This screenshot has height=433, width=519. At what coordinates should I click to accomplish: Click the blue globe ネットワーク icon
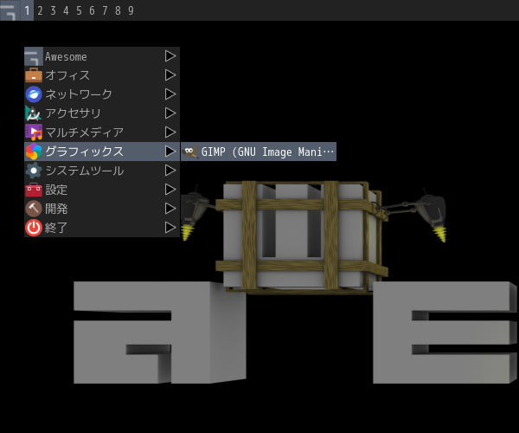click(x=34, y=94)
